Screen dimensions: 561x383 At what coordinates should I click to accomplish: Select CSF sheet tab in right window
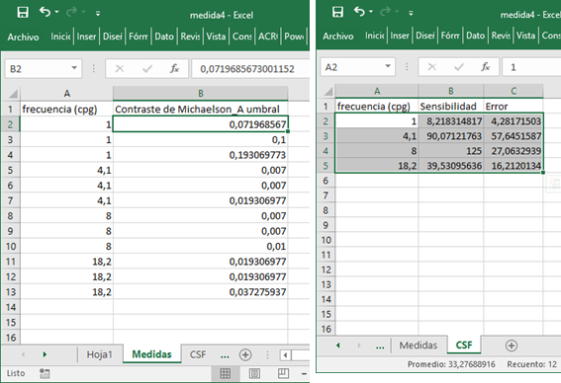(x=464, y=345)
